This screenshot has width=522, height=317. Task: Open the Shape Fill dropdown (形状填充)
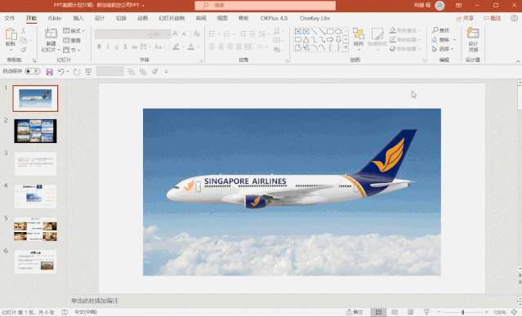pyautogui.click(x=405, y=30)
